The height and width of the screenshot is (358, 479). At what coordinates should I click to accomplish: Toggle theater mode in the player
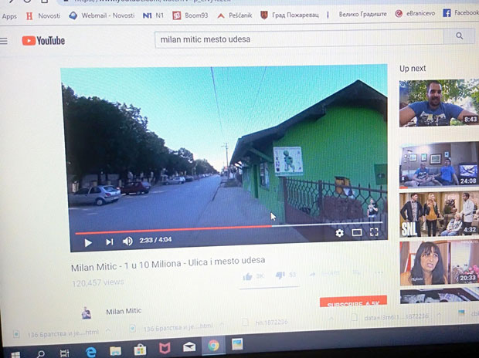pos(357,232)
